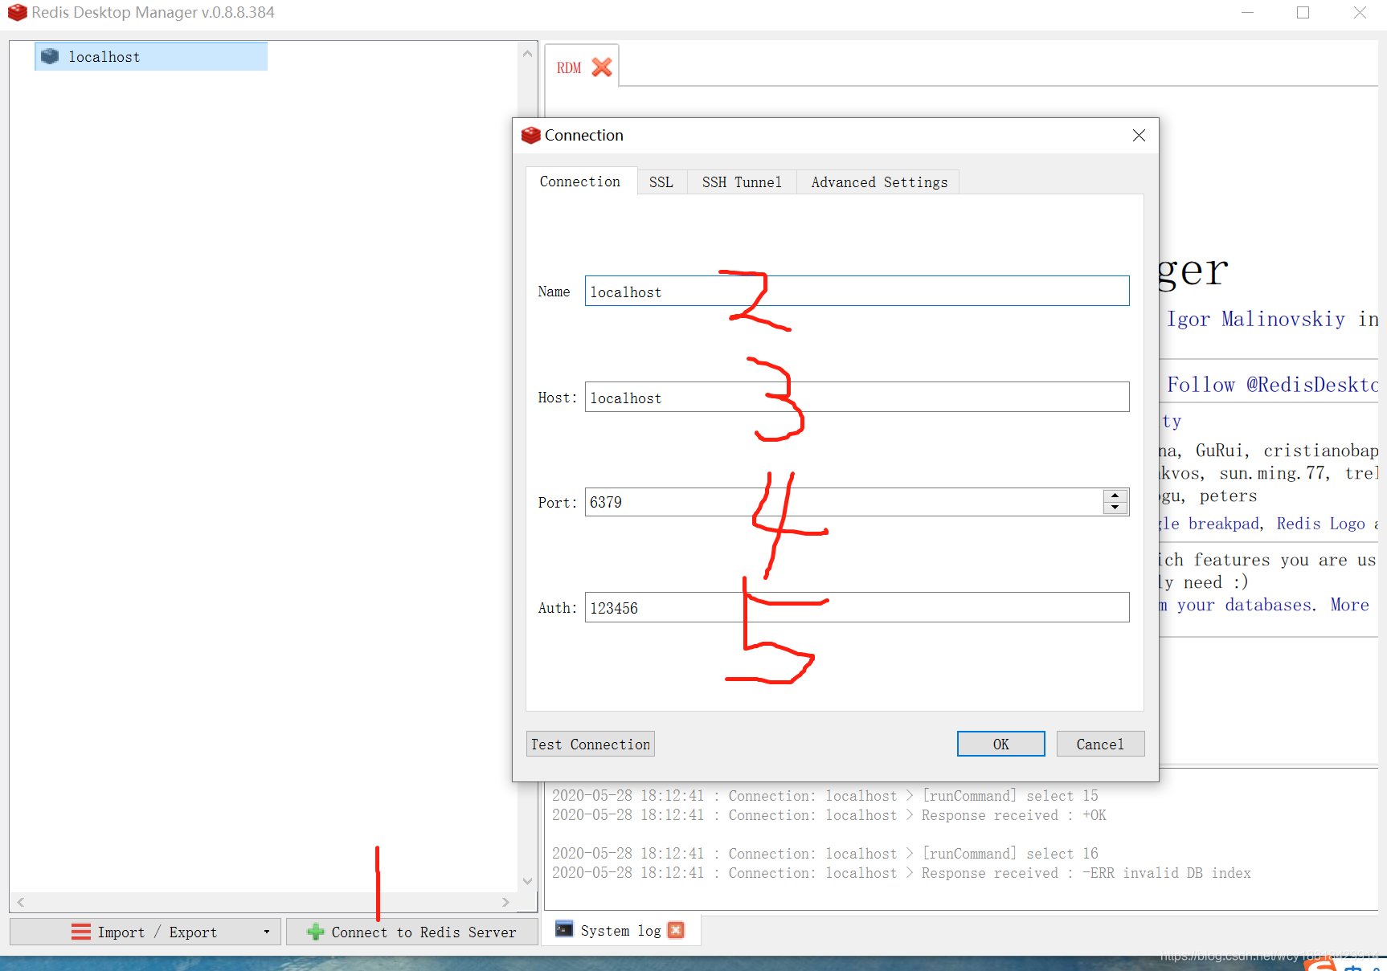Image resolution: width=1387 pixels, height=971 pixels.
Task: Click the Test Connection button
Action: click(590, 744)
